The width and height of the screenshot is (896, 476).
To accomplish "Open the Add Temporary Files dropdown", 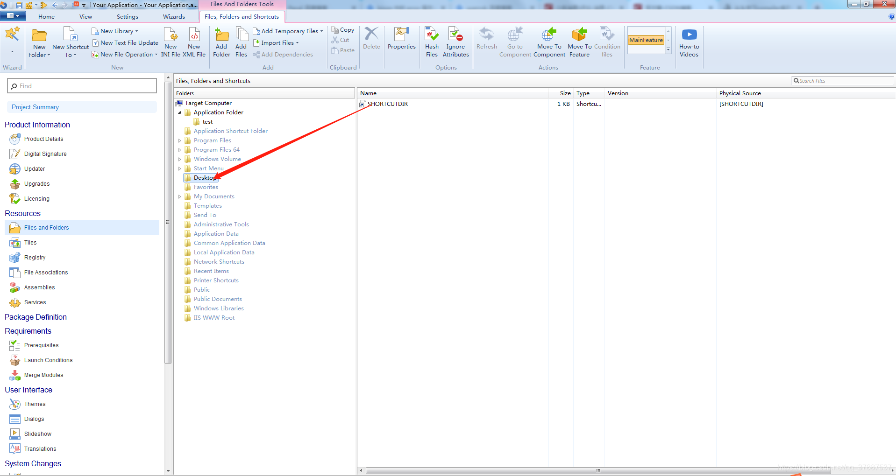I will tap(288, 31).
